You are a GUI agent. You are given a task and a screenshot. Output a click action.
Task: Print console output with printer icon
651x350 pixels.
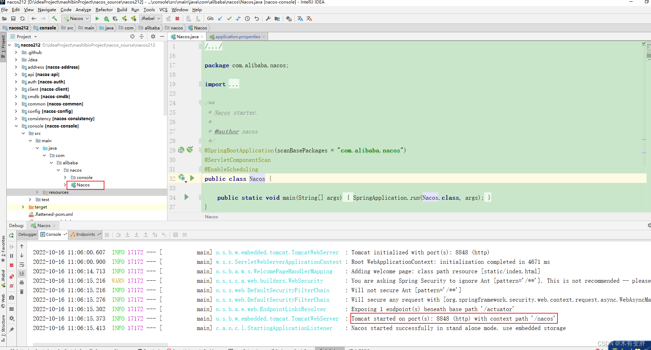click(x=22, y=283)
